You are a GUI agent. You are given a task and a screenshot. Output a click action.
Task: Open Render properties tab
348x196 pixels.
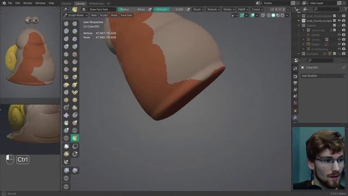click(295, 76)
